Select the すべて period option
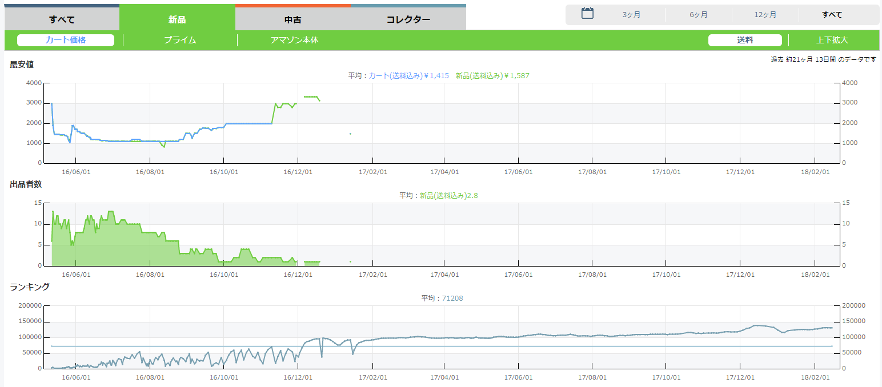 coord(832,15)
